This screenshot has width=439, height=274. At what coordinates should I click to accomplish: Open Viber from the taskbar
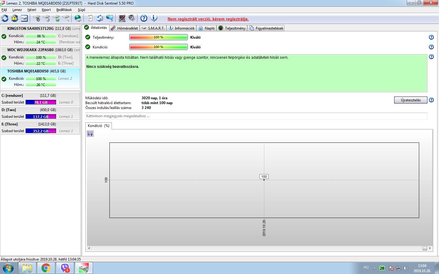coord(65,268)
